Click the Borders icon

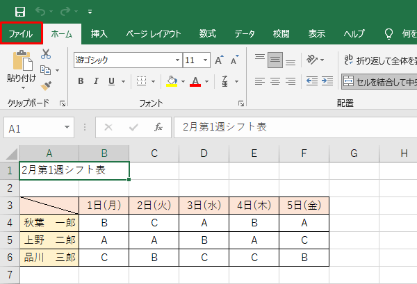141,81
